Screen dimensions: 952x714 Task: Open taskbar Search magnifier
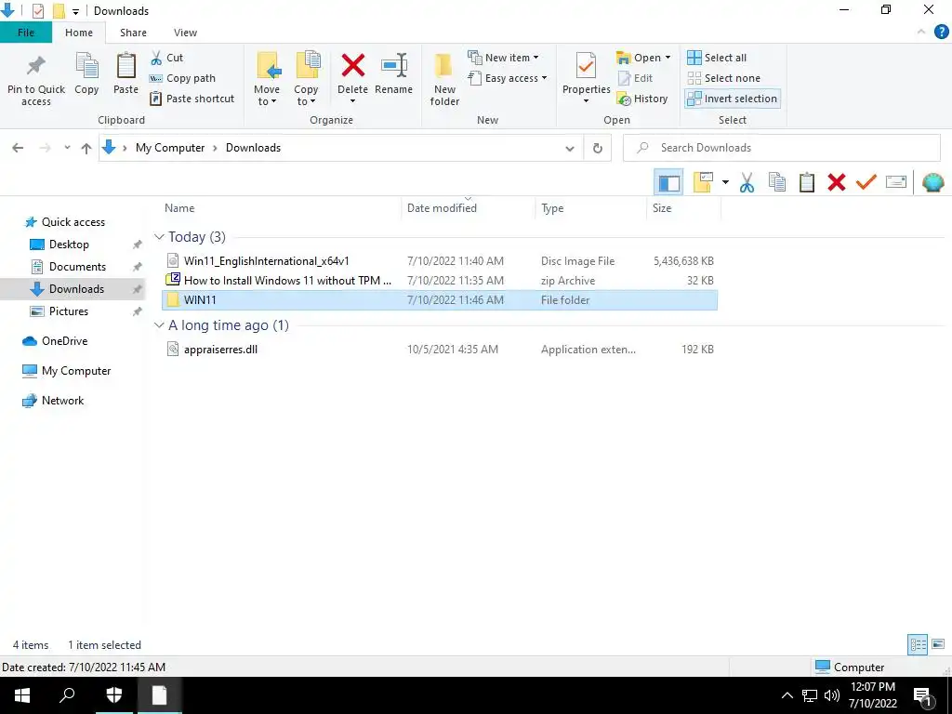[x=67, y=695]
